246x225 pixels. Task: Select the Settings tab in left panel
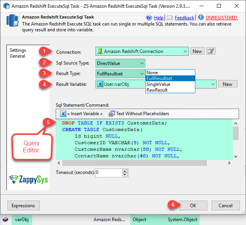coord(18,50)
